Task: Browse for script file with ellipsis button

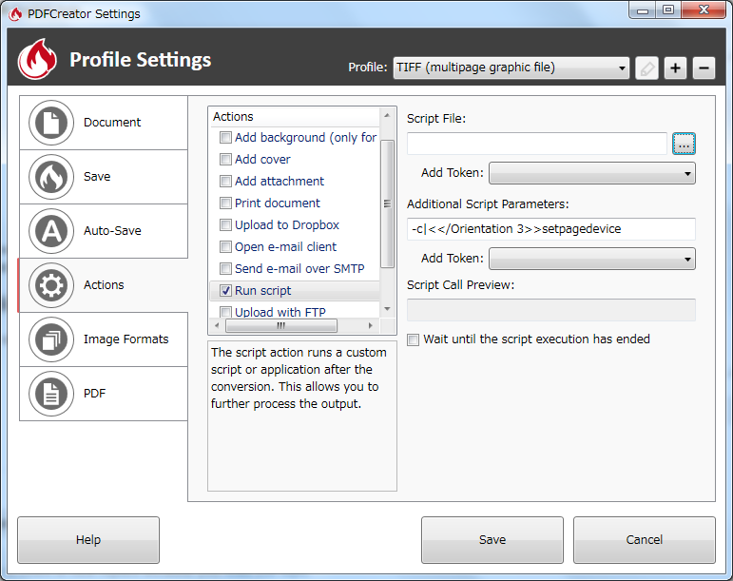Action: pyautogui.click(x=684, y=144)
